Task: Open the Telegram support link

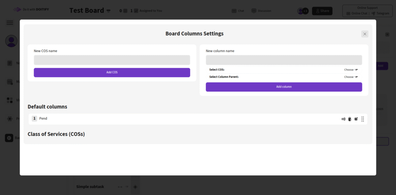Action: 380,14
